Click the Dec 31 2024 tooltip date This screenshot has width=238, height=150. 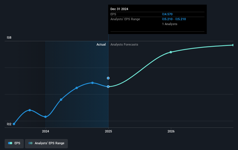[x=119, y=9]
